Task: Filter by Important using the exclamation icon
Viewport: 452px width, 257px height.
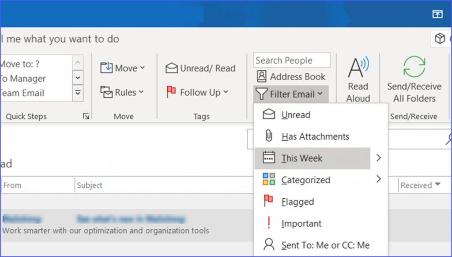Action: coord(301,223)
